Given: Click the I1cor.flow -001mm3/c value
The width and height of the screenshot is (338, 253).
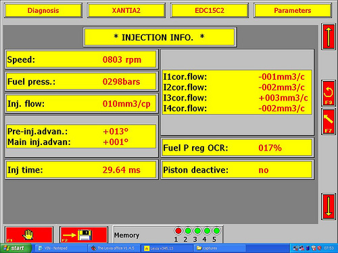Looking at the screenshot, I should tap(282, 77).
